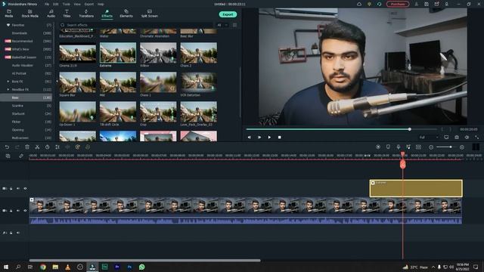Screen dimensions: 484x272
Task: Open the color palette tool in timeline toolbar
Action: click(77, 147)
